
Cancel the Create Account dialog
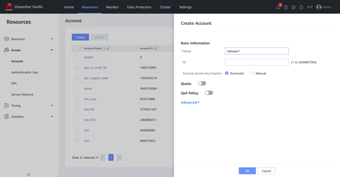pos(267,171)
